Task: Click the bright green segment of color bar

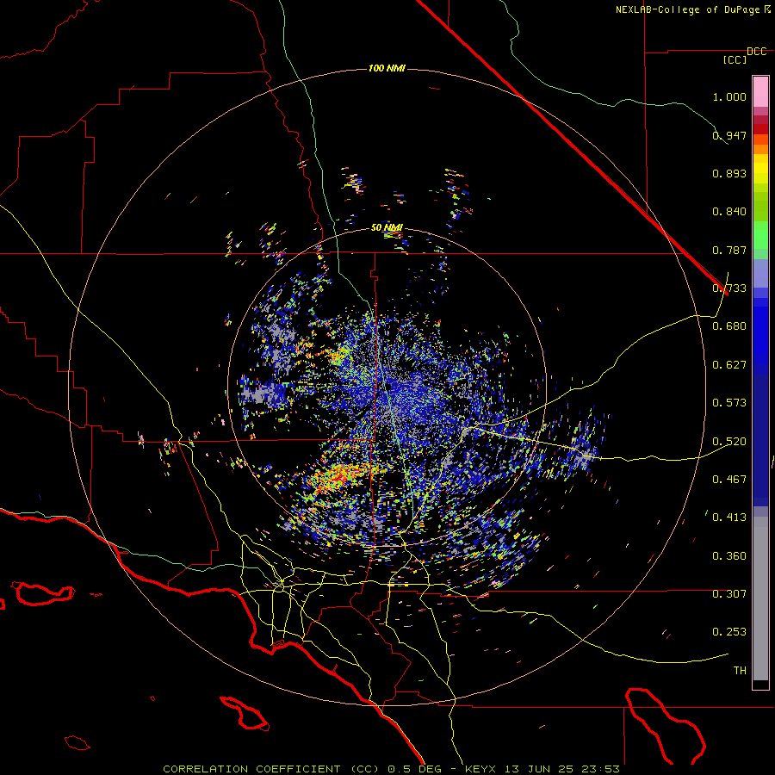Action: tap(760, 235)
